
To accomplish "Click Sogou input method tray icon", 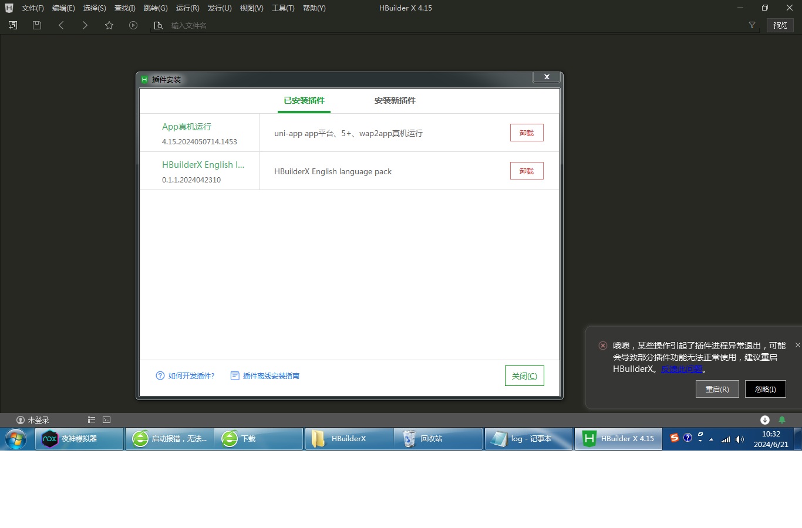I will pos(675,438).
